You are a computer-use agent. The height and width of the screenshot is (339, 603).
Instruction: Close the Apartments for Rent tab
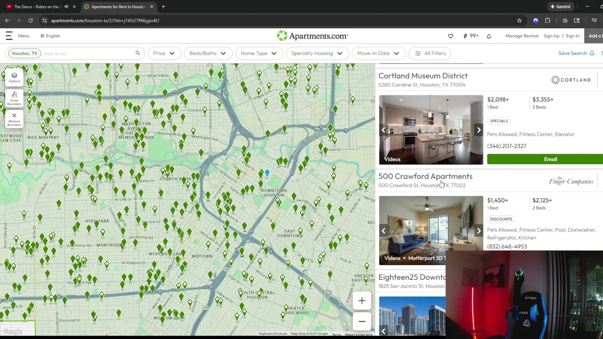151,7
